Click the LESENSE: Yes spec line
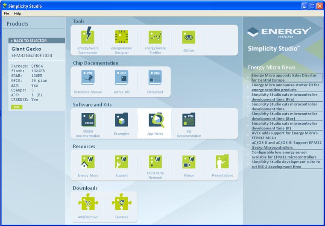 pos(25,100)
